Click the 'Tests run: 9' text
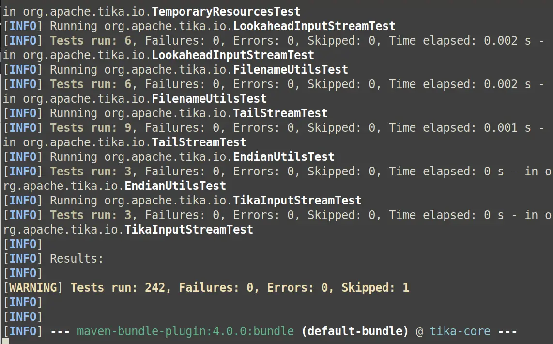The width and height of the screenshot is (553, 344). [x=91, y=127]
